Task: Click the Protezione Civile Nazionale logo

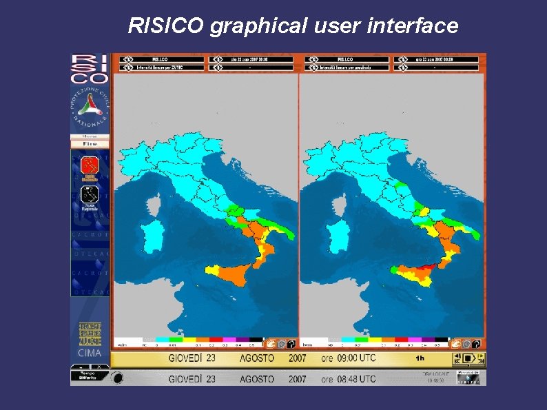Action: pos(90,106)
